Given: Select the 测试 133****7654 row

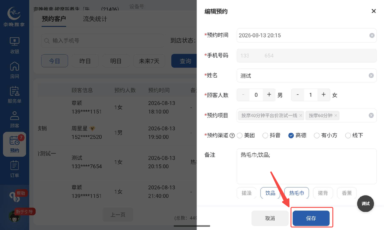Looking at the screenshot, I should (x=117, y=162).
